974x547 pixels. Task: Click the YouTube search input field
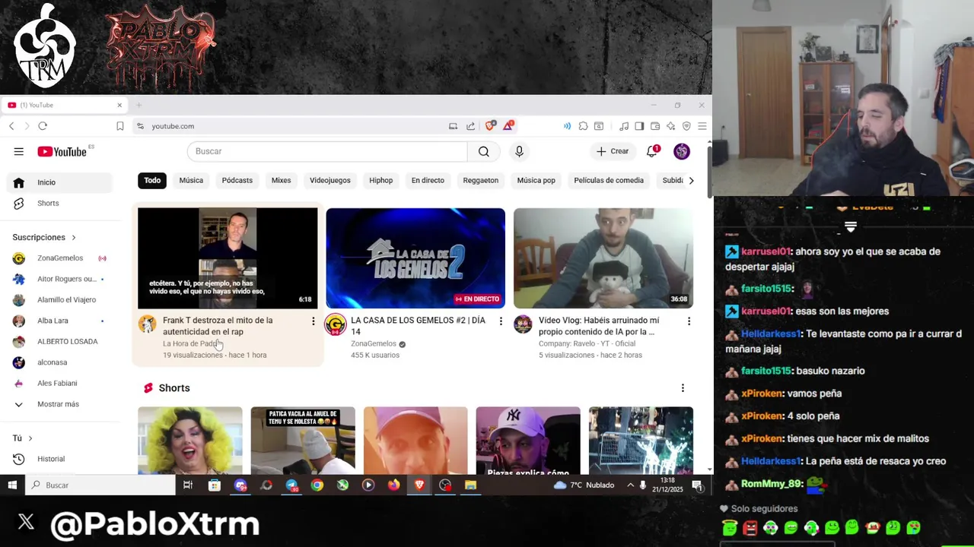click(327, 151)
